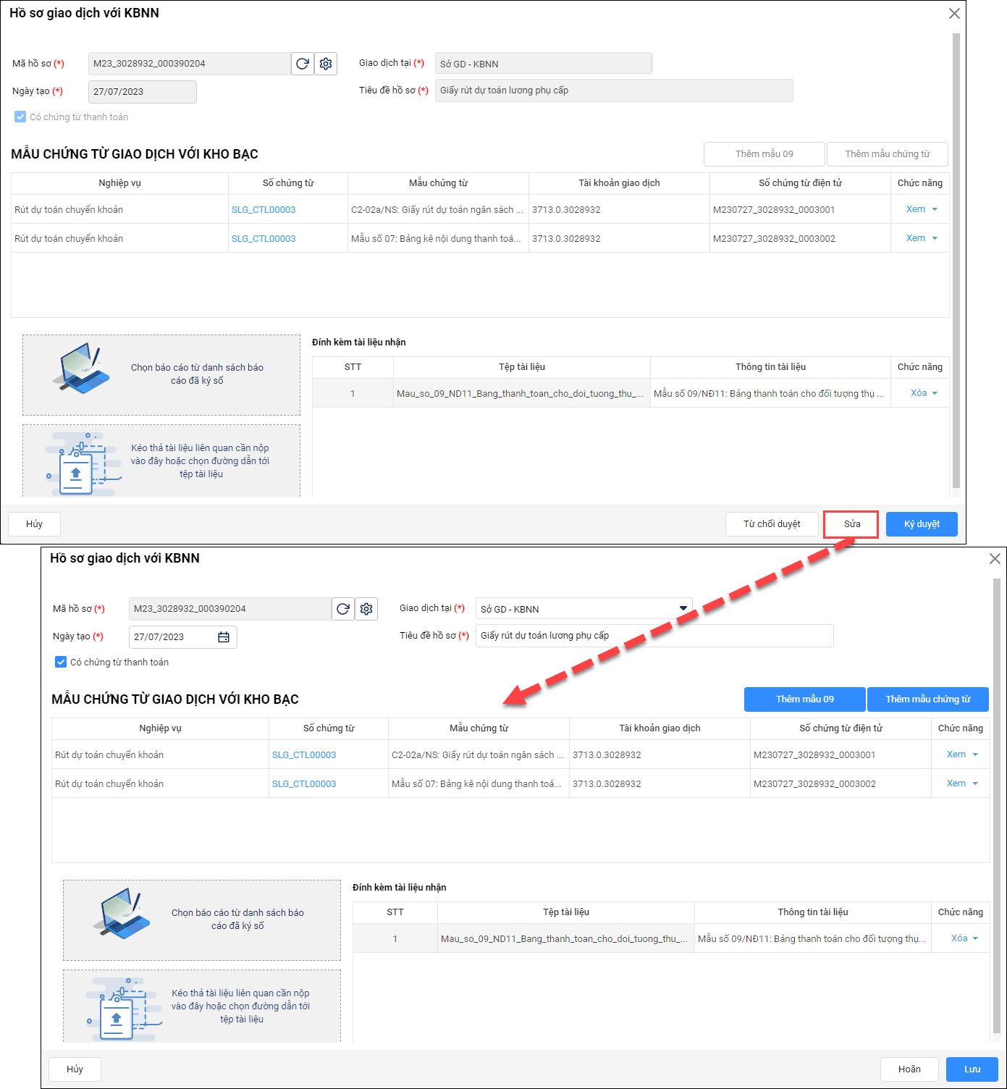Click Tiêu đề hồ sơ field in lower dialog

coord(654,636)
